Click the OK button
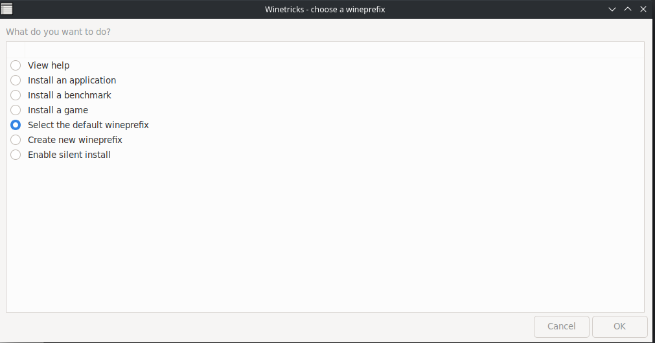This screenshot has width=655, height=343. 619,326
